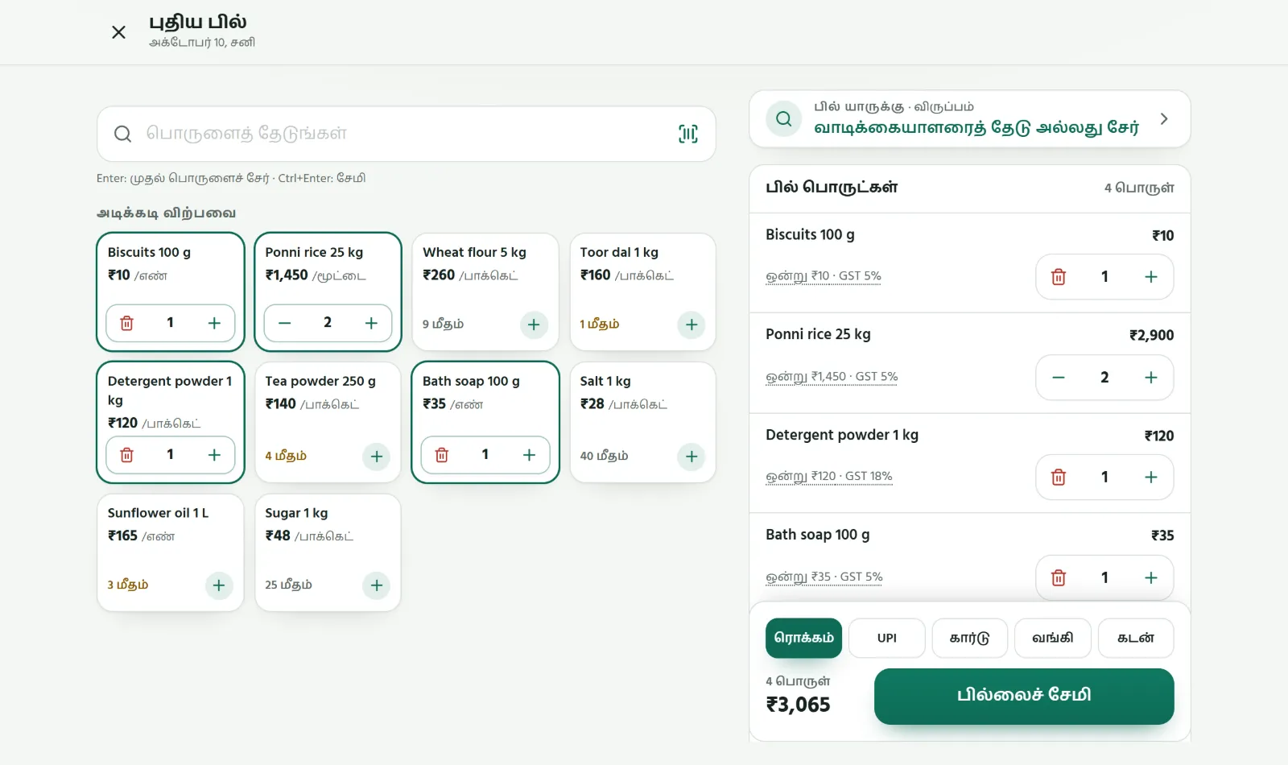Close the new bill screen

[118, 32]
